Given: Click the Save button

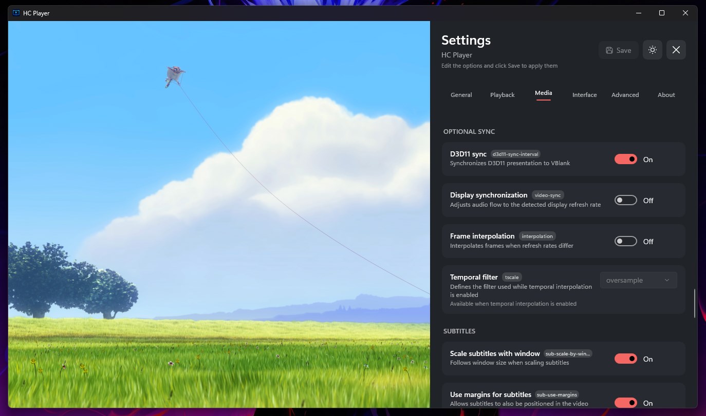Looking at the screenshot, I should 619,50.
